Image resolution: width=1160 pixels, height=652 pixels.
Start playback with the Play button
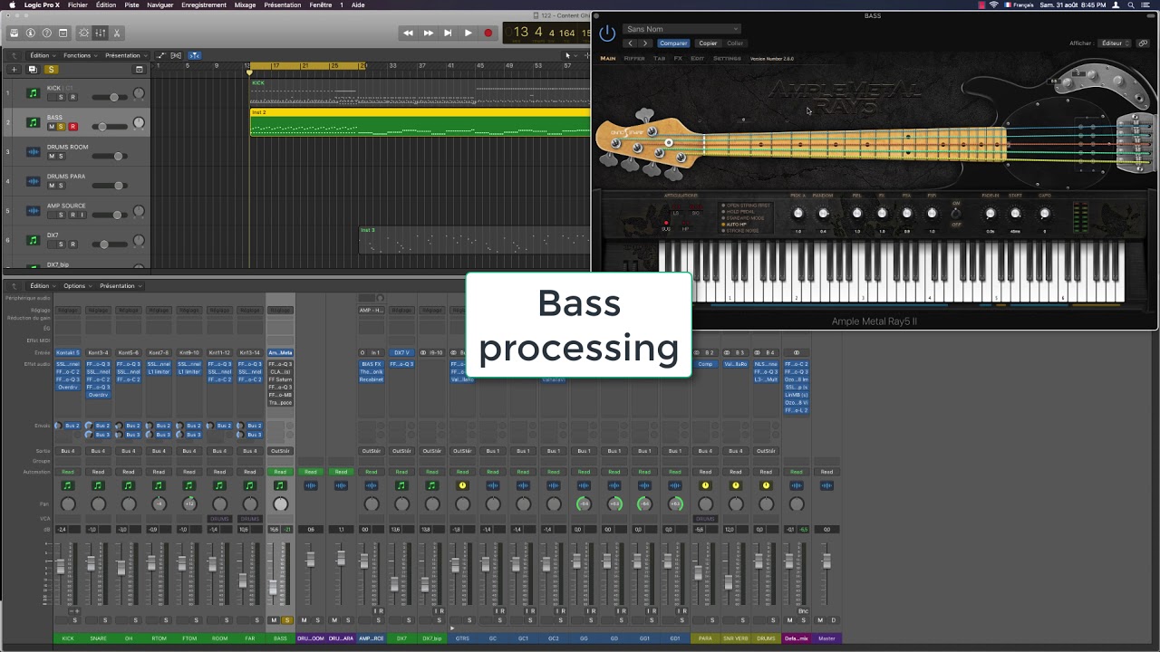(468, 33)
